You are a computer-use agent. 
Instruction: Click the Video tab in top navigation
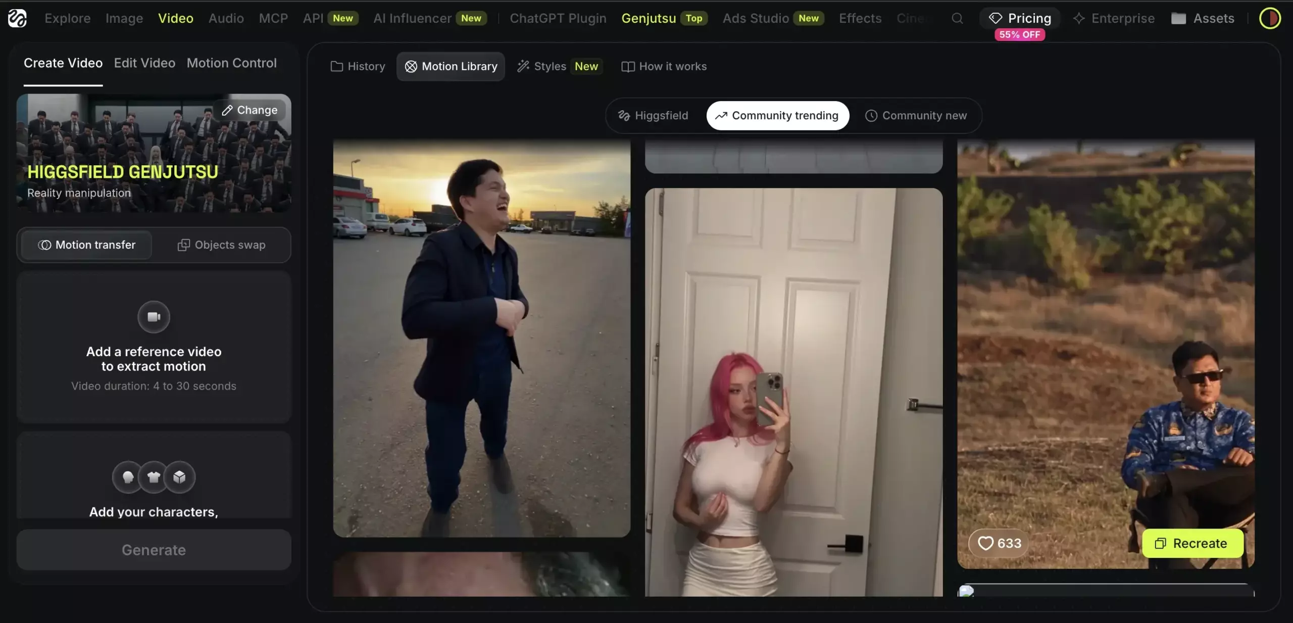pyautogui.click(x=175, y=18)
